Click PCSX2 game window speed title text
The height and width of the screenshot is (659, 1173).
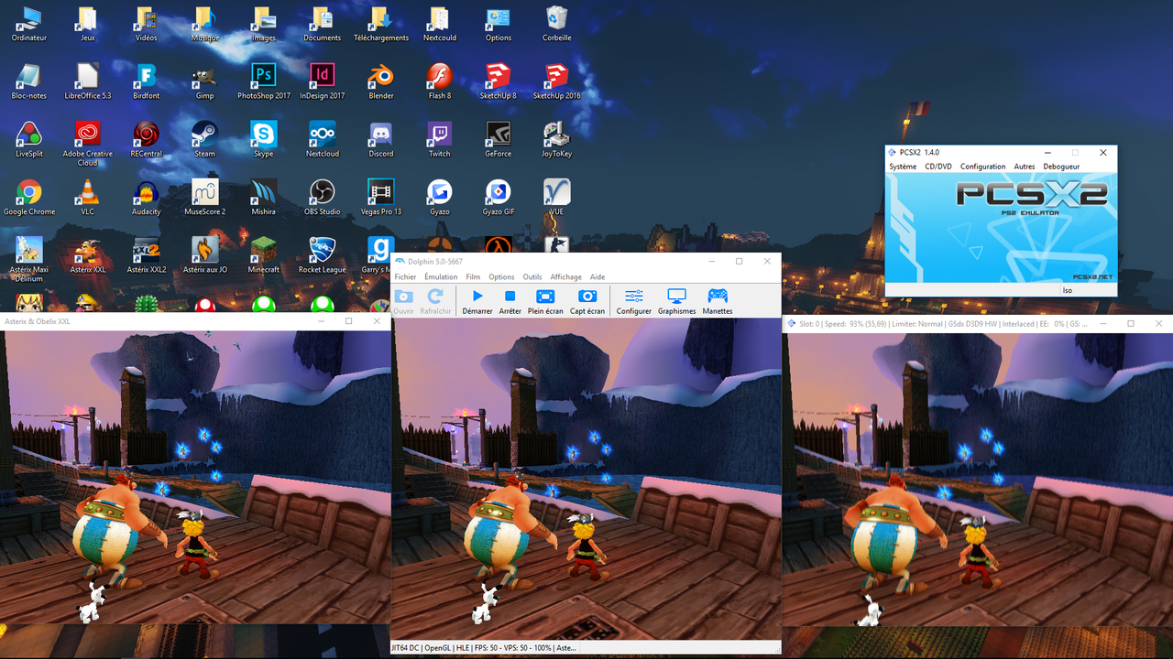click(x=944, y=324)
